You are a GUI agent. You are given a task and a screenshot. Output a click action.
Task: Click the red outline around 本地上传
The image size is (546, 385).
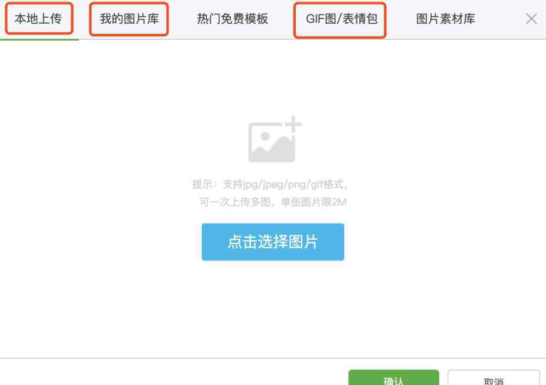(39, 18)
